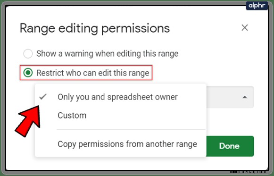This screenshot has height=176, width=274.
Task: Click the red arrow pointer annotation
Action: click(28, 121)
